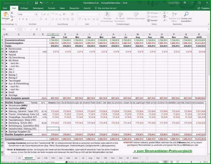
Task: Expand the Stromkosten (kWh) row triangle
Action: tap(7, 106)
